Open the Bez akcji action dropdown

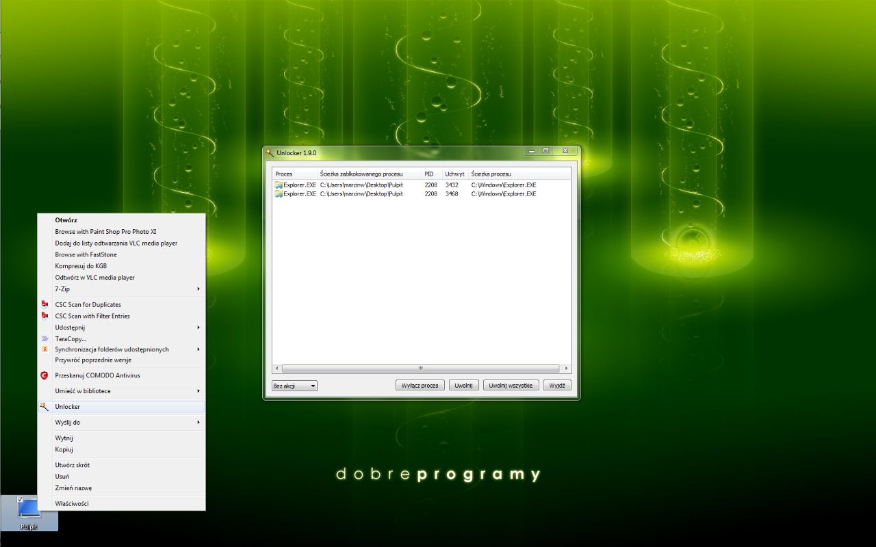[x=294, y=386]
